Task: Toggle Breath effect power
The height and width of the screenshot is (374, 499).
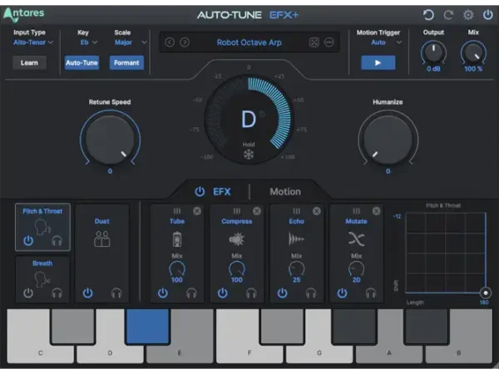Action: (28, 293)
